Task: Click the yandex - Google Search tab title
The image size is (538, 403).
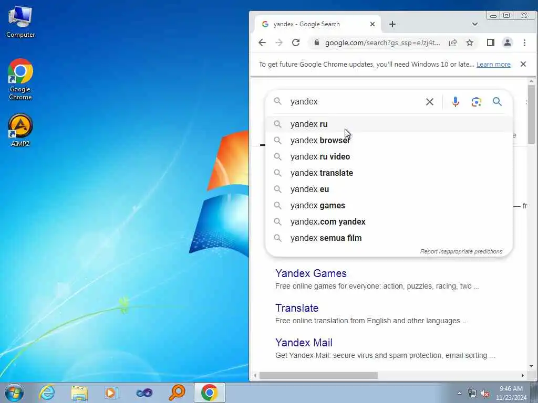Action: pos(306,24)
